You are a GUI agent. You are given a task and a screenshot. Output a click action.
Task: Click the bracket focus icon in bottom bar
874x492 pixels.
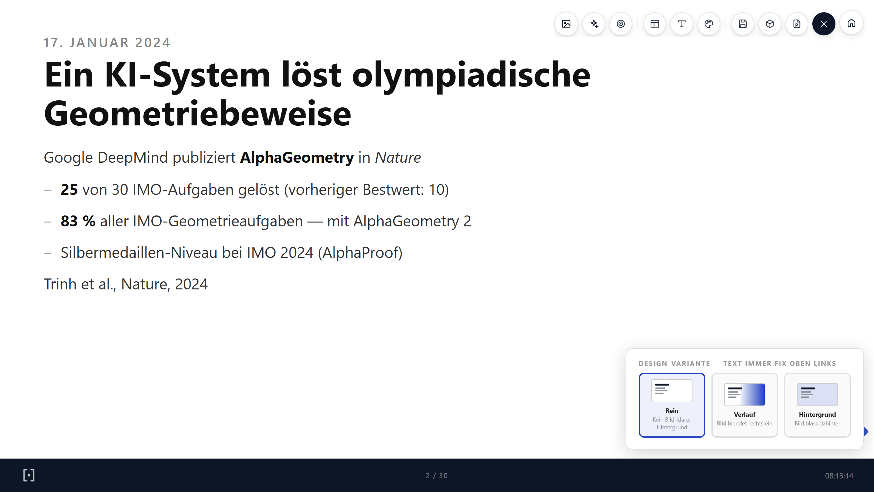click(x=29, y=475)
